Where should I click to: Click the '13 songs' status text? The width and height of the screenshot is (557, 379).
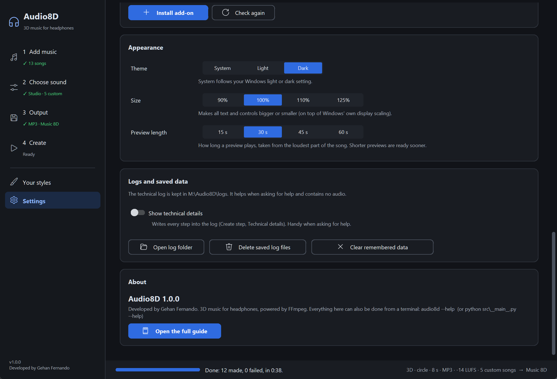[x=37, y=63]
